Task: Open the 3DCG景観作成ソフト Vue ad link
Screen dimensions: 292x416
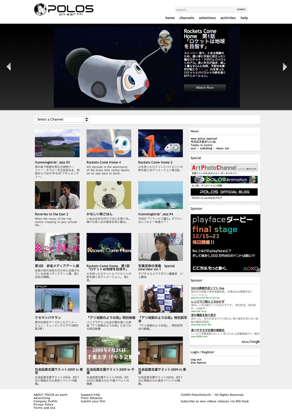Action: [x=207, y=288]
